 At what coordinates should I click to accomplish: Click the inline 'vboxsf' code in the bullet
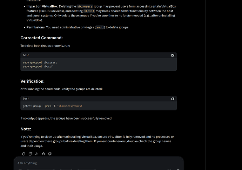point(89,11)
